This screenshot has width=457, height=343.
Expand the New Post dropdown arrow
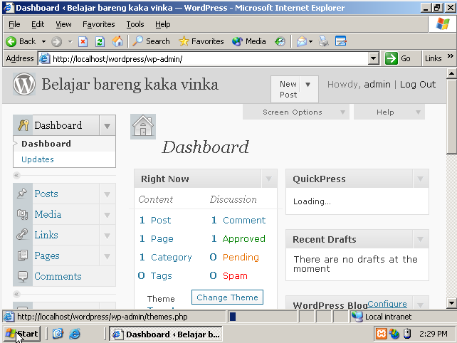308,85
